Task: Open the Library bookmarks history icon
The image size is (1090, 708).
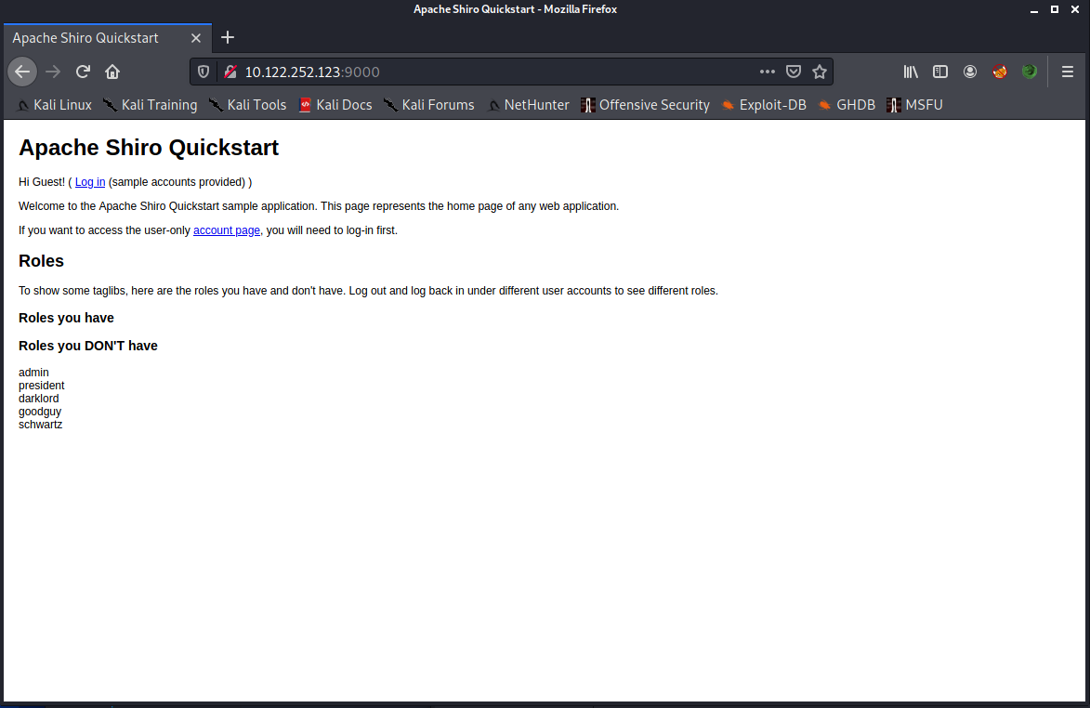Action: click(x=911, y=72)
